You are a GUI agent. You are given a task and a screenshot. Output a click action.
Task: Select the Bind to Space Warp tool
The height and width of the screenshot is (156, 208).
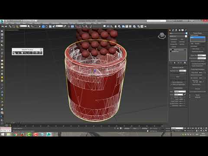pyautogui.click(x=17, y=26)
